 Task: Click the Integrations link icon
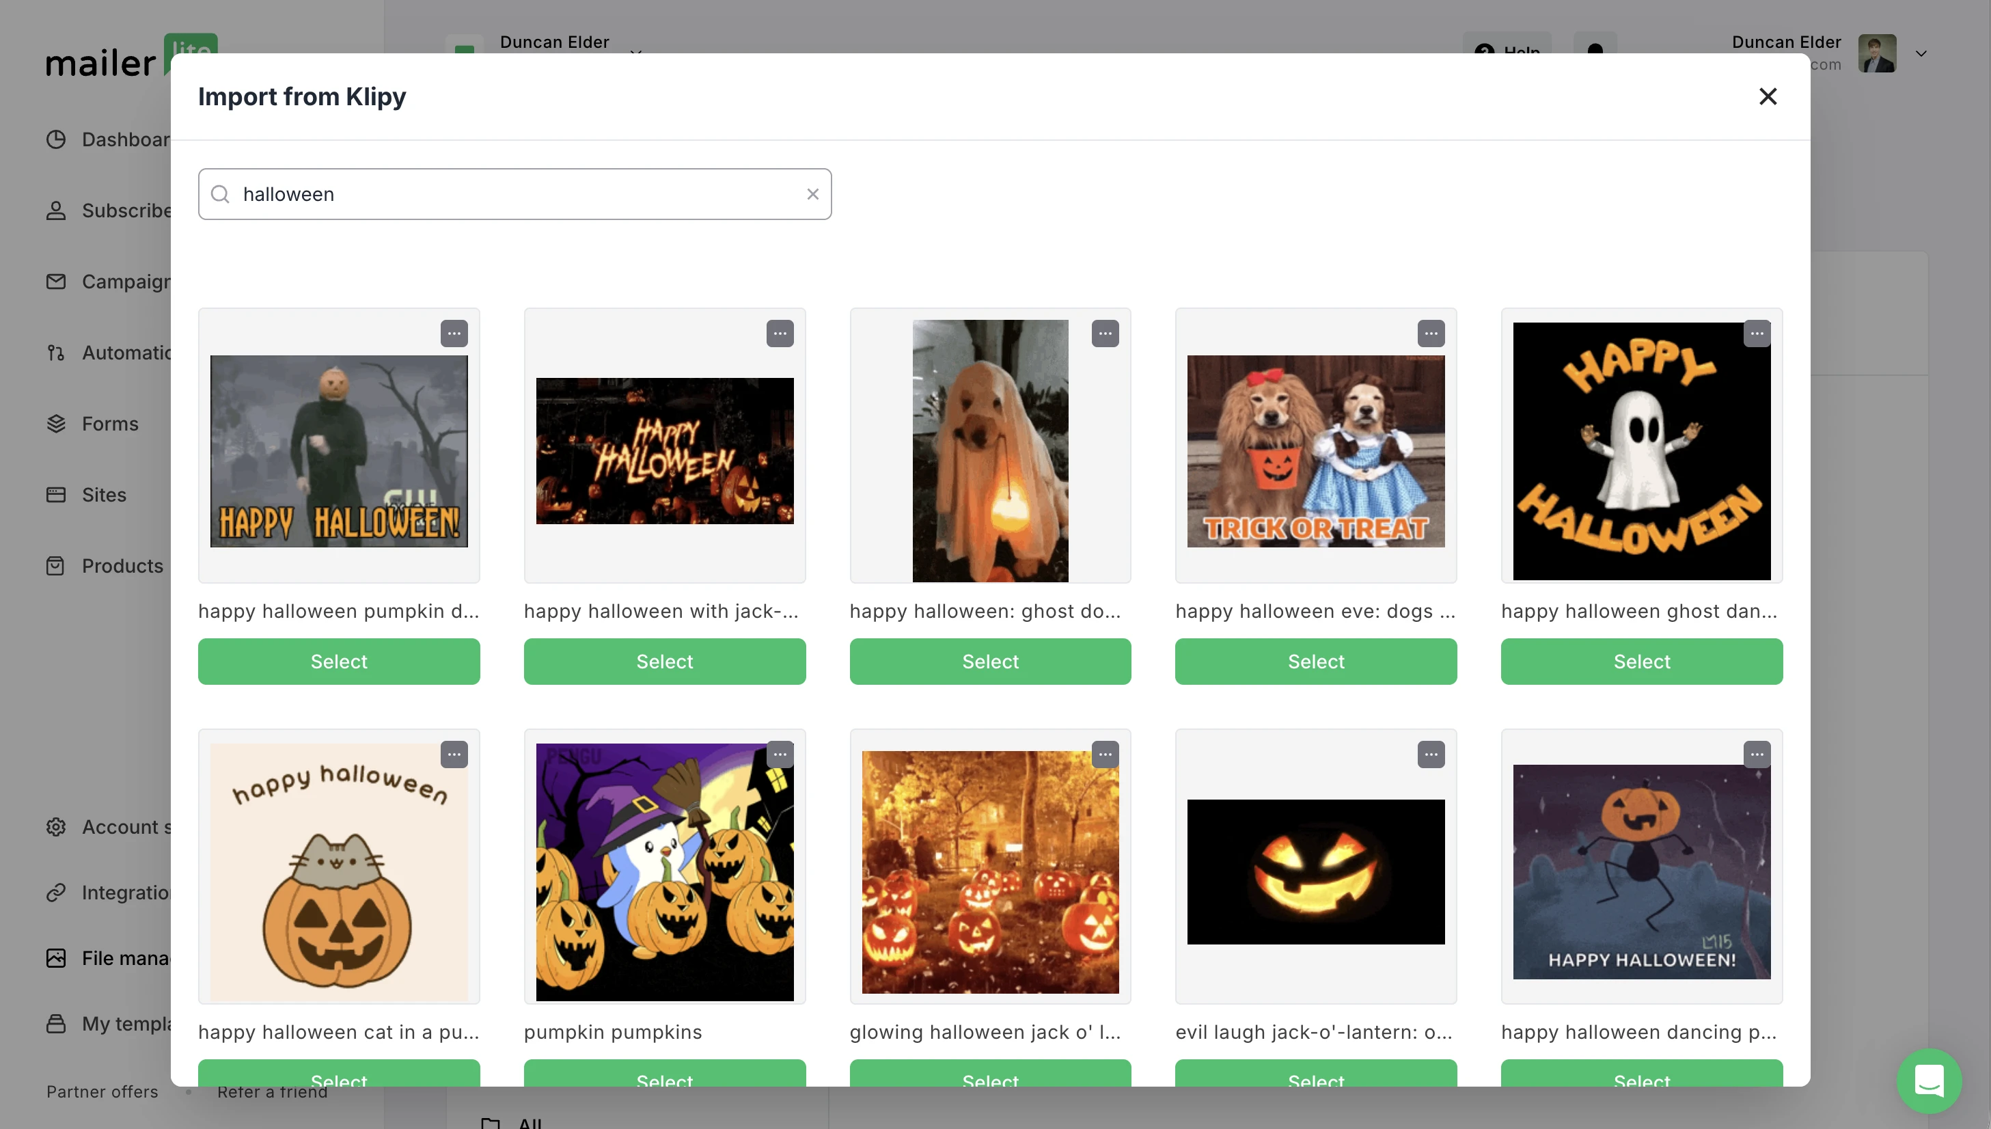point(56,893)
